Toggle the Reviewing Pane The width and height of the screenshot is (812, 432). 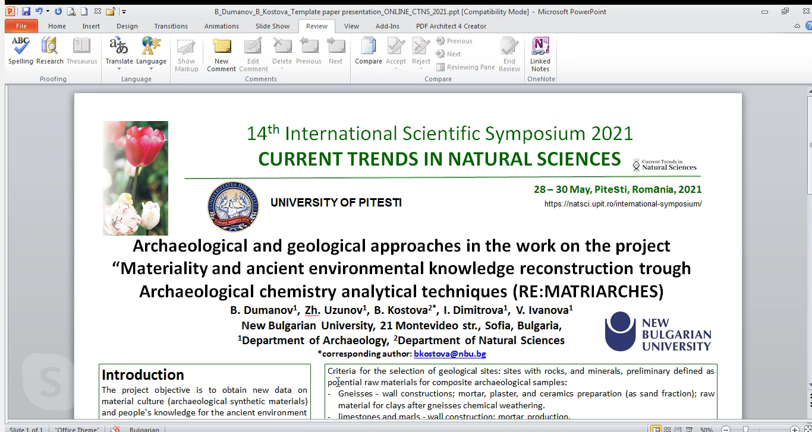(x=465, y=67)
